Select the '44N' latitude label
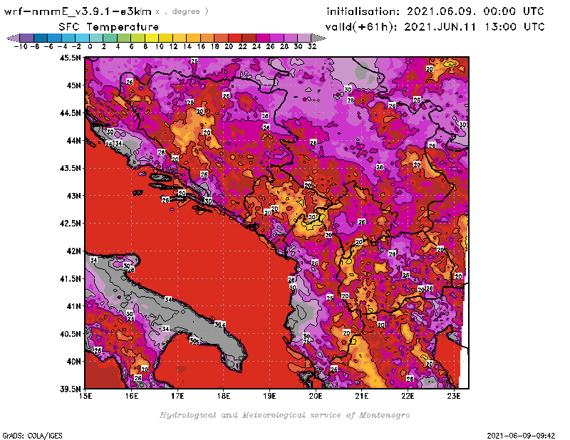The height and width of the screenshot is (440, 570). [74, 140]
